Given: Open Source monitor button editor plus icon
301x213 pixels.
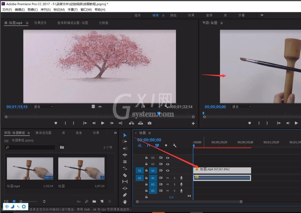Looking at the screenshot, I should coord(193,123).
